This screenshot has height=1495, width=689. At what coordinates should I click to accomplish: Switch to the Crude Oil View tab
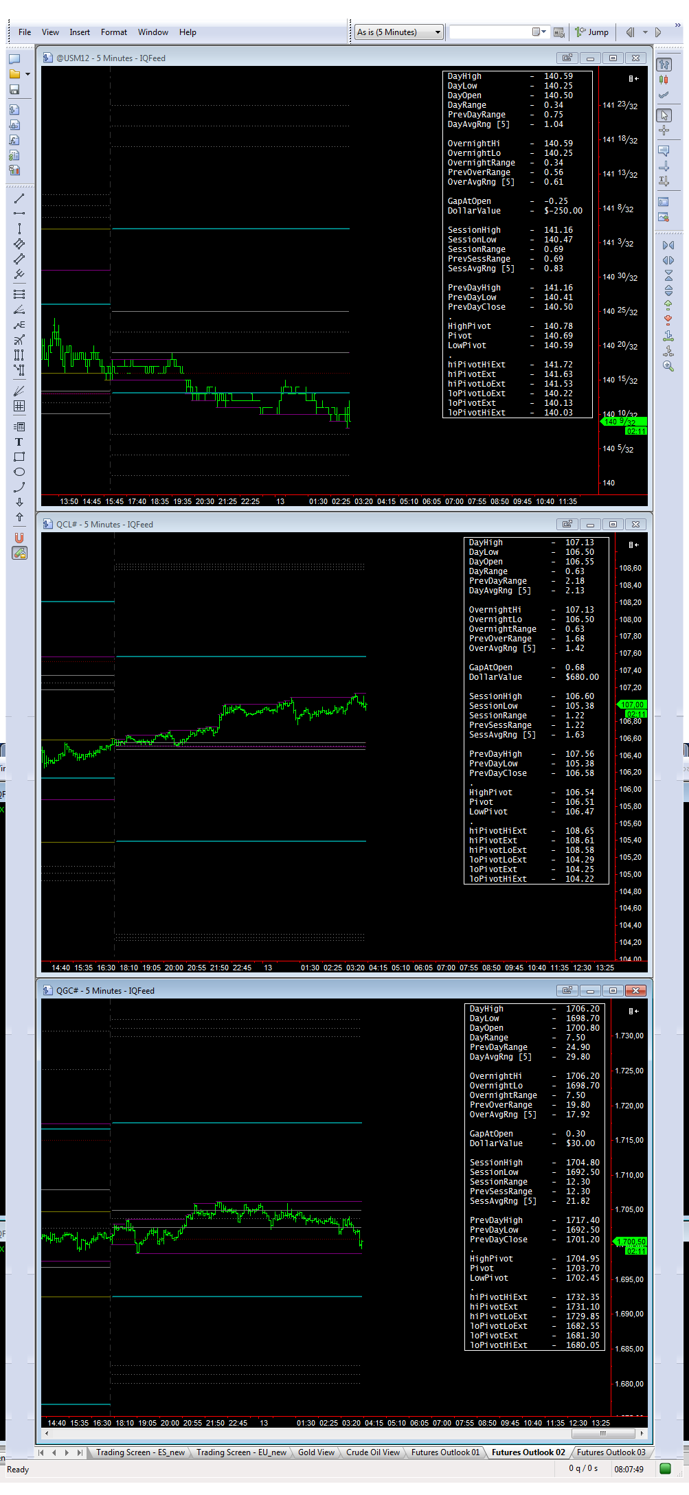372,1452
